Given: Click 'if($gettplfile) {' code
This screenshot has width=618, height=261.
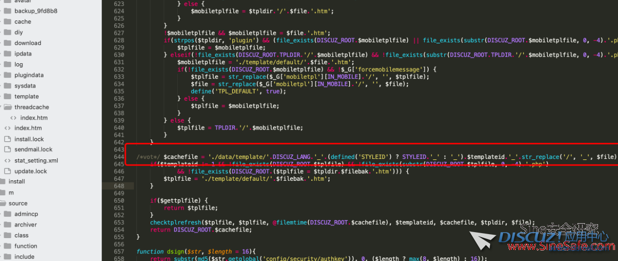Looking at the screenshot, I should click(x=178, y=200).
